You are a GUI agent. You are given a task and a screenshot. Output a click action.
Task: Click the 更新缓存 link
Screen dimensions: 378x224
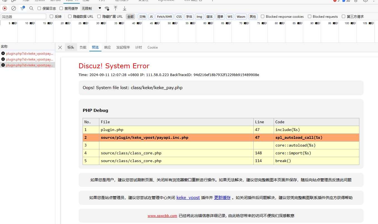222,198
